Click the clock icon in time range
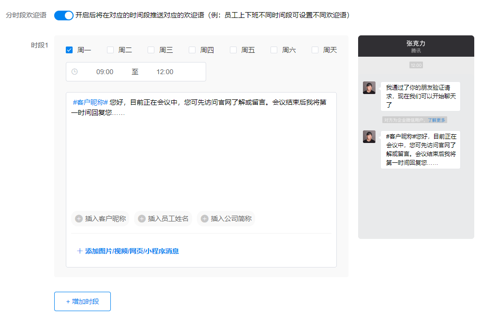 (x=75, y=72)
